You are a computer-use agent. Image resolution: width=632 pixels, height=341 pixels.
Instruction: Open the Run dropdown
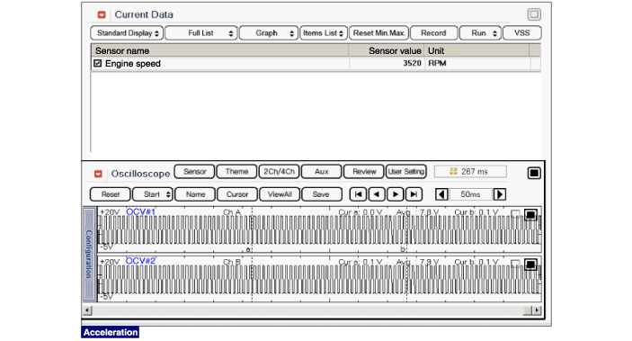tap(480, 33)
